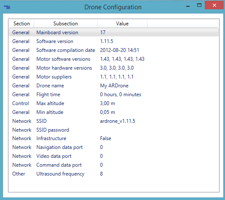
Task: Close the Drone Configuration window
Action: click(x=214, y=5)
